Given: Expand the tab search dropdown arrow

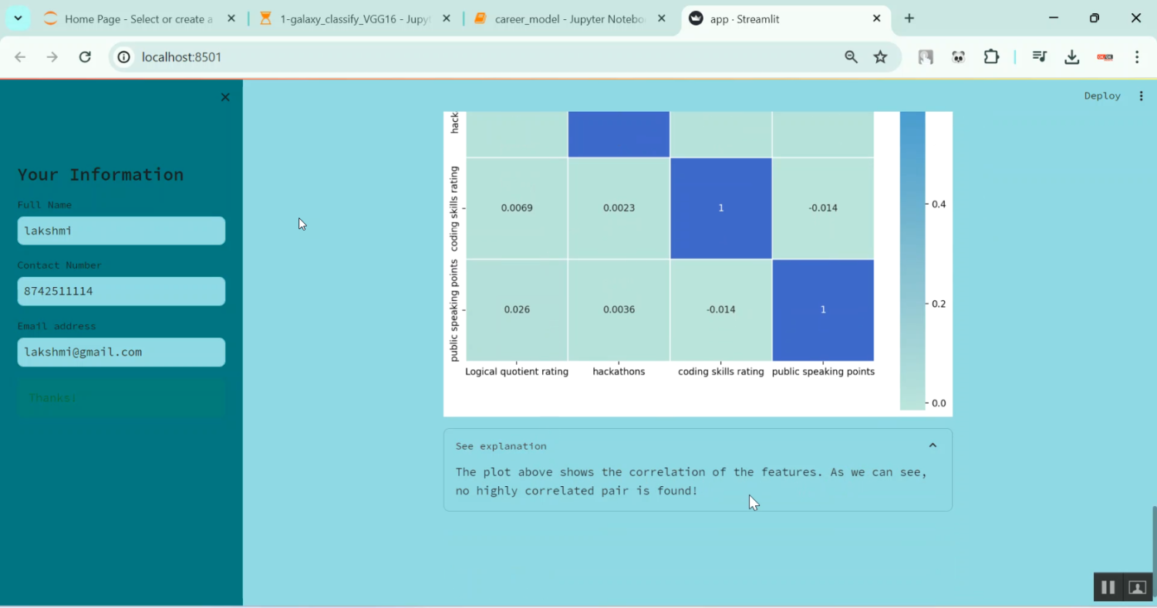Looking at the screenshot, I should pyautogui.click(x=18, y=19).
